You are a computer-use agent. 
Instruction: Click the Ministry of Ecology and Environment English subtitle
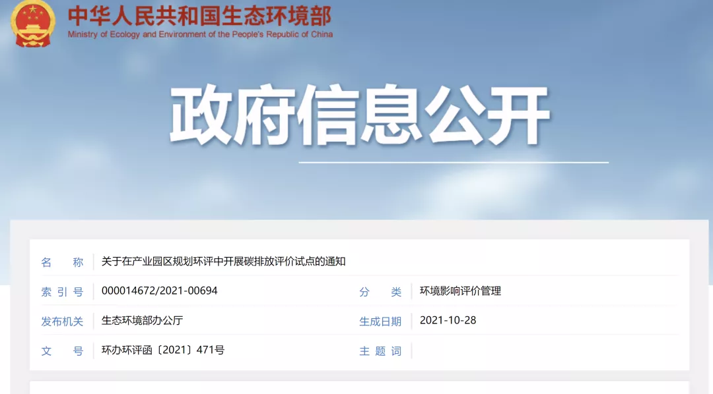click(x=200, y=34)
